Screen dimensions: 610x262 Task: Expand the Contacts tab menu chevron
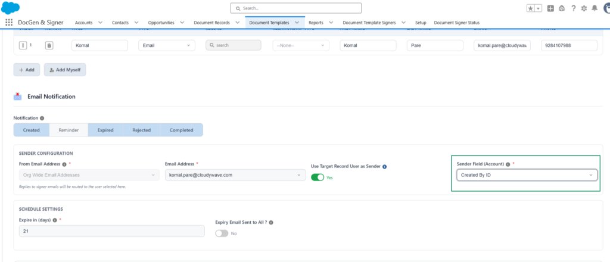(x=136, y=23)
